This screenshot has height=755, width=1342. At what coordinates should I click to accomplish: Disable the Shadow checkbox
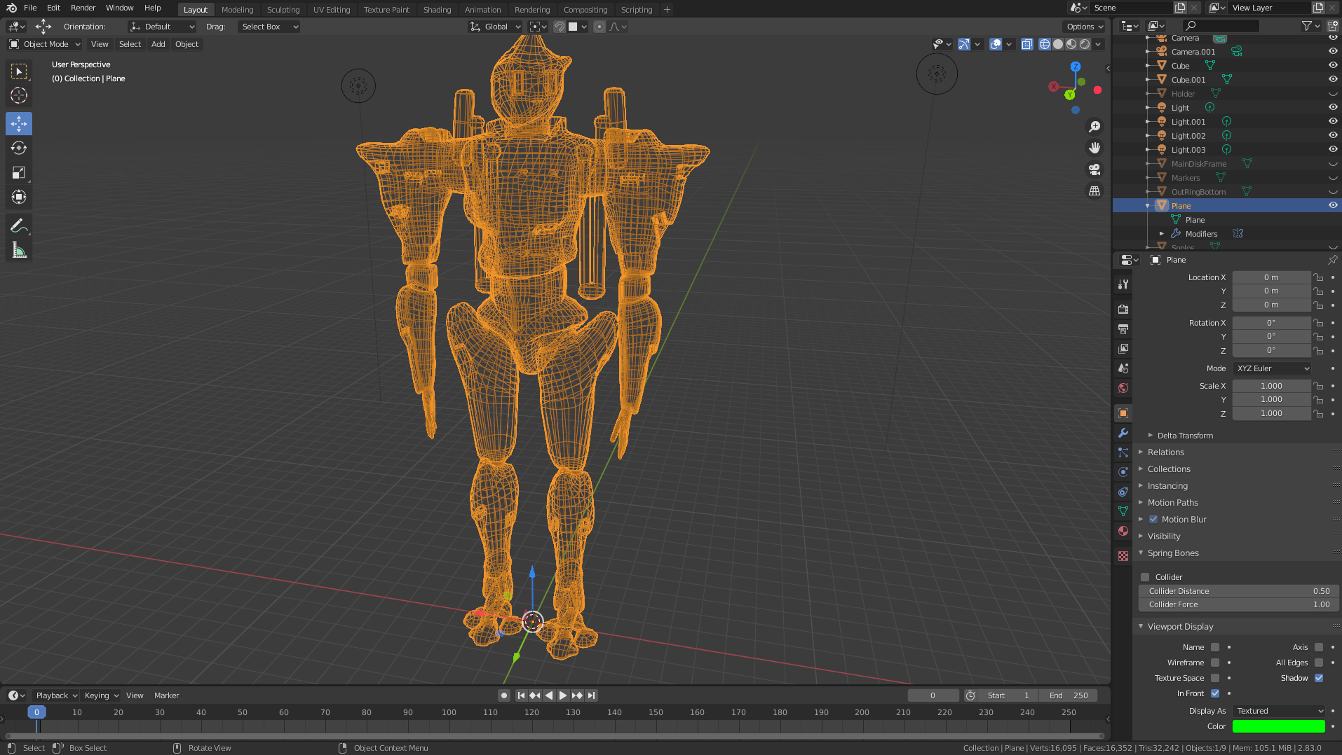(1319, 678)
